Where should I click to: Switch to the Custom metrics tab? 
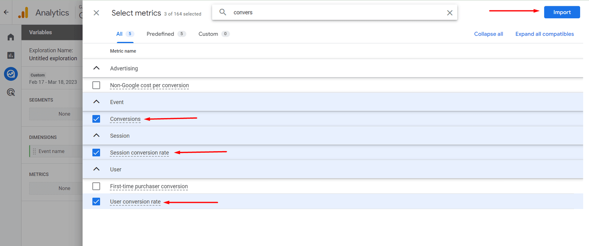tap(209, 33)
